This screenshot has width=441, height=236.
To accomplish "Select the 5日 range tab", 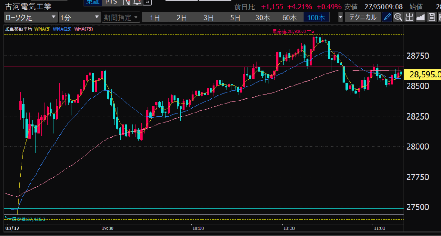I will (235, 18).
